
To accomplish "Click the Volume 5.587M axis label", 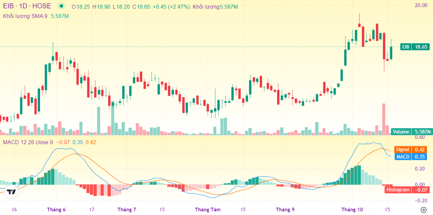I will tap(411, 132).
